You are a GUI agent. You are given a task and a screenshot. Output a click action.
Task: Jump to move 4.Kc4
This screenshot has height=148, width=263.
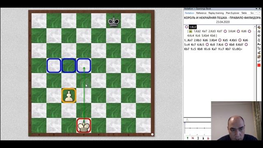pos(191,36)
